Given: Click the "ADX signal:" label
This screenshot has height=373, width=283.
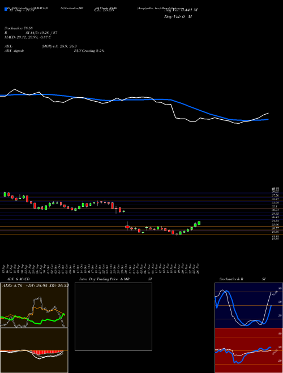Looking at the screenshot, I should (x=14, y=51).
